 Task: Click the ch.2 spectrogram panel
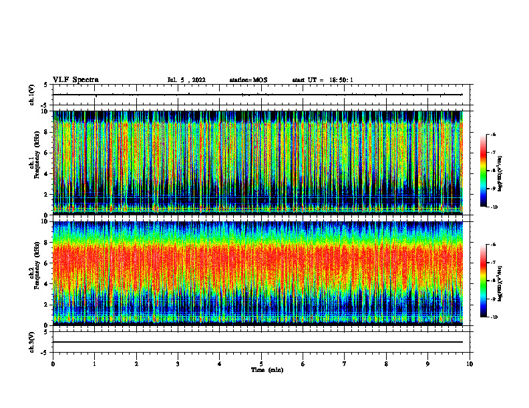[258, 273]
